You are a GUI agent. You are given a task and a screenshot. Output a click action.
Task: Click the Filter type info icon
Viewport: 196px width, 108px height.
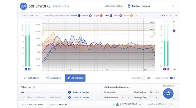34,87
